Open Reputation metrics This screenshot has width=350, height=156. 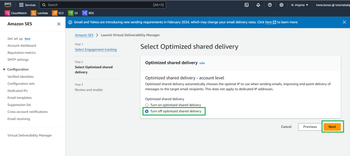22,53
